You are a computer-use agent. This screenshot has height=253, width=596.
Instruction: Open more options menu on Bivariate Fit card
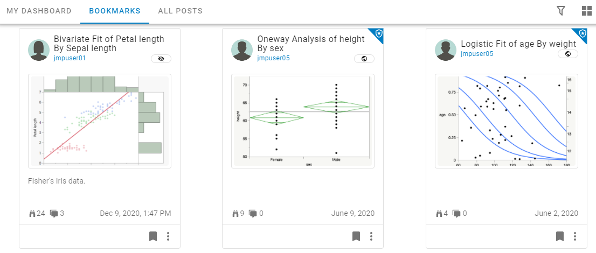click(x=168, y=236)
